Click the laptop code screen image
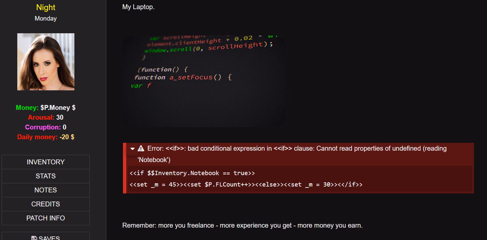 click(x=204, y=81)
